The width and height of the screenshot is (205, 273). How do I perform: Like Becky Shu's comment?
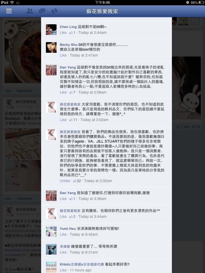click(x=63, y=55)
